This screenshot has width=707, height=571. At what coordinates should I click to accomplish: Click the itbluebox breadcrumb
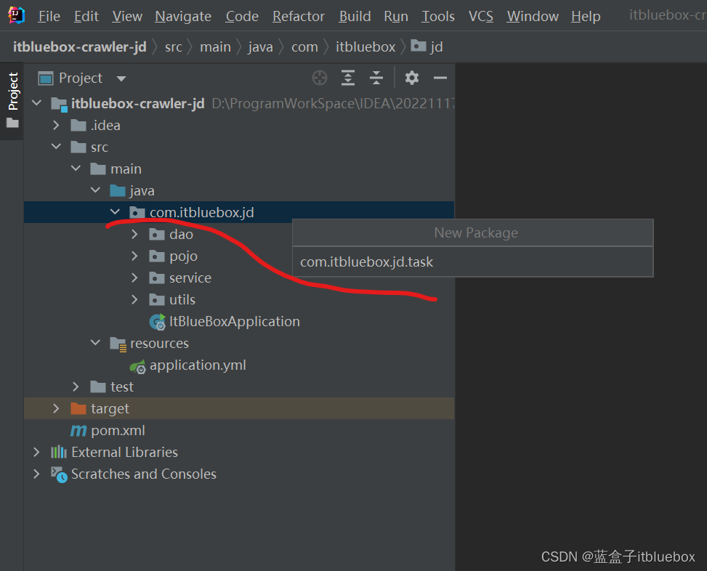(365, 47)
